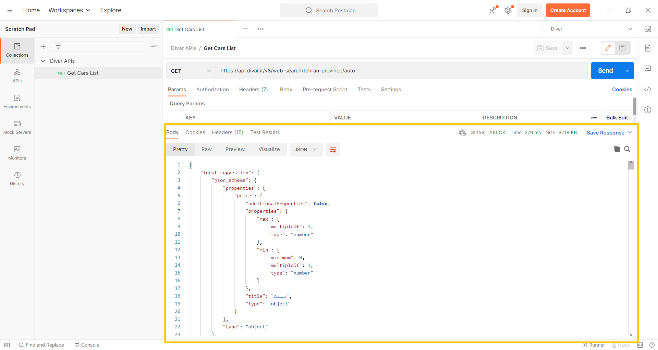Open the Mock Servers sidebar panel
658x350 pixels.
17,127
